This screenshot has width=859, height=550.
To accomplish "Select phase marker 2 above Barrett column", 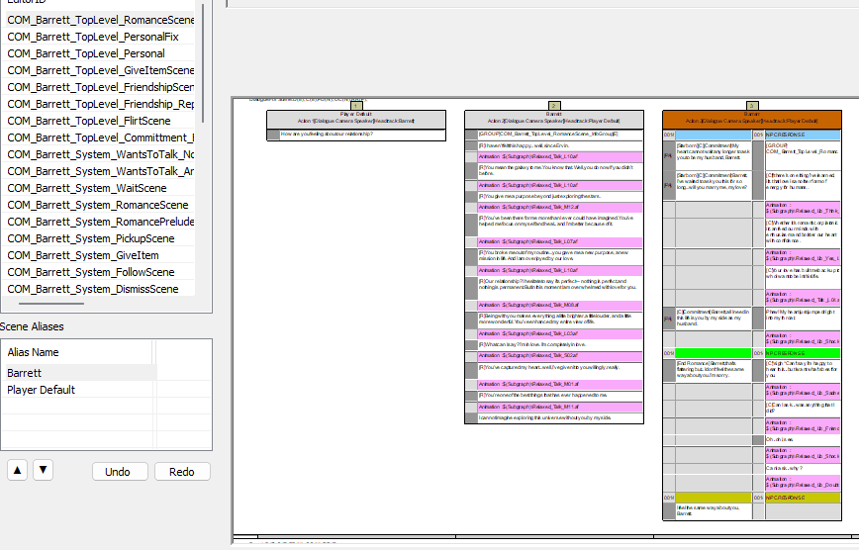I will [x=554, y=105].
